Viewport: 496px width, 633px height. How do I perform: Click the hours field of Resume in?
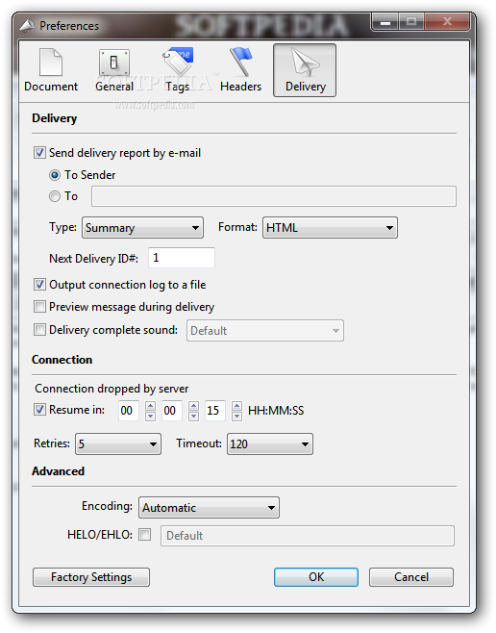point(129,411)
